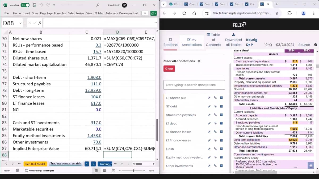Delete the 'LT debt' annotation
This screenshot has height=179, width=319.
click(x=221, y=123)
